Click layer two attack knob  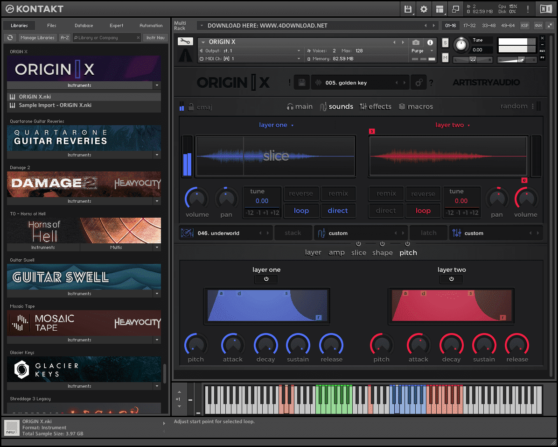[x=418, y=345]
